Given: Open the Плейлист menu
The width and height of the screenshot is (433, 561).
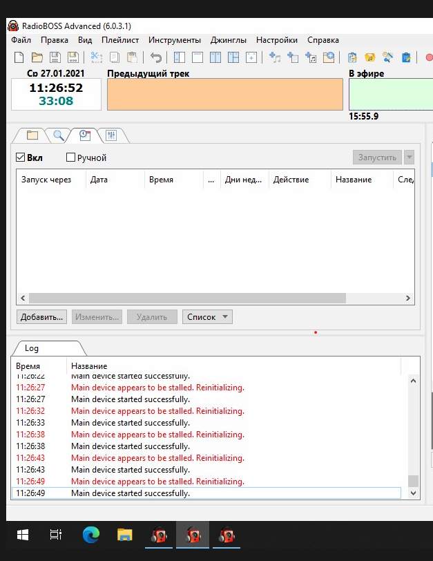Looking at the screenshot, I should (120, 40).
